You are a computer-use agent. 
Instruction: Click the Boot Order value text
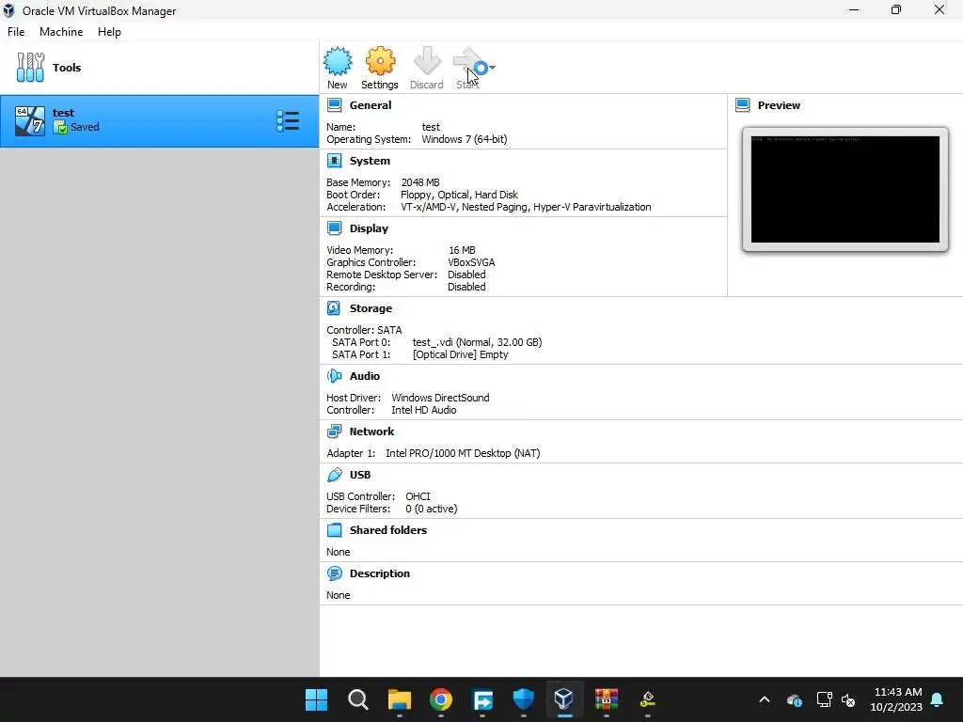pyautogui.click(x=459, y=195)
